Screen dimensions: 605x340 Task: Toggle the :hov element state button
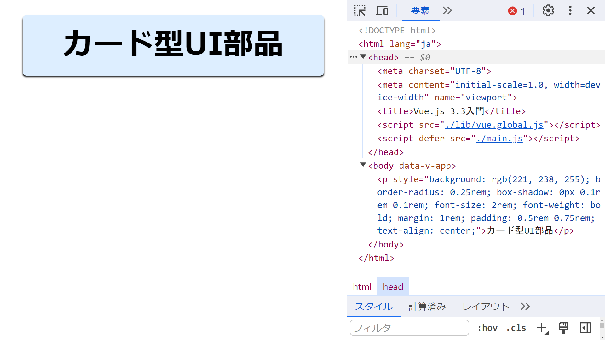(x=487, y=328)
